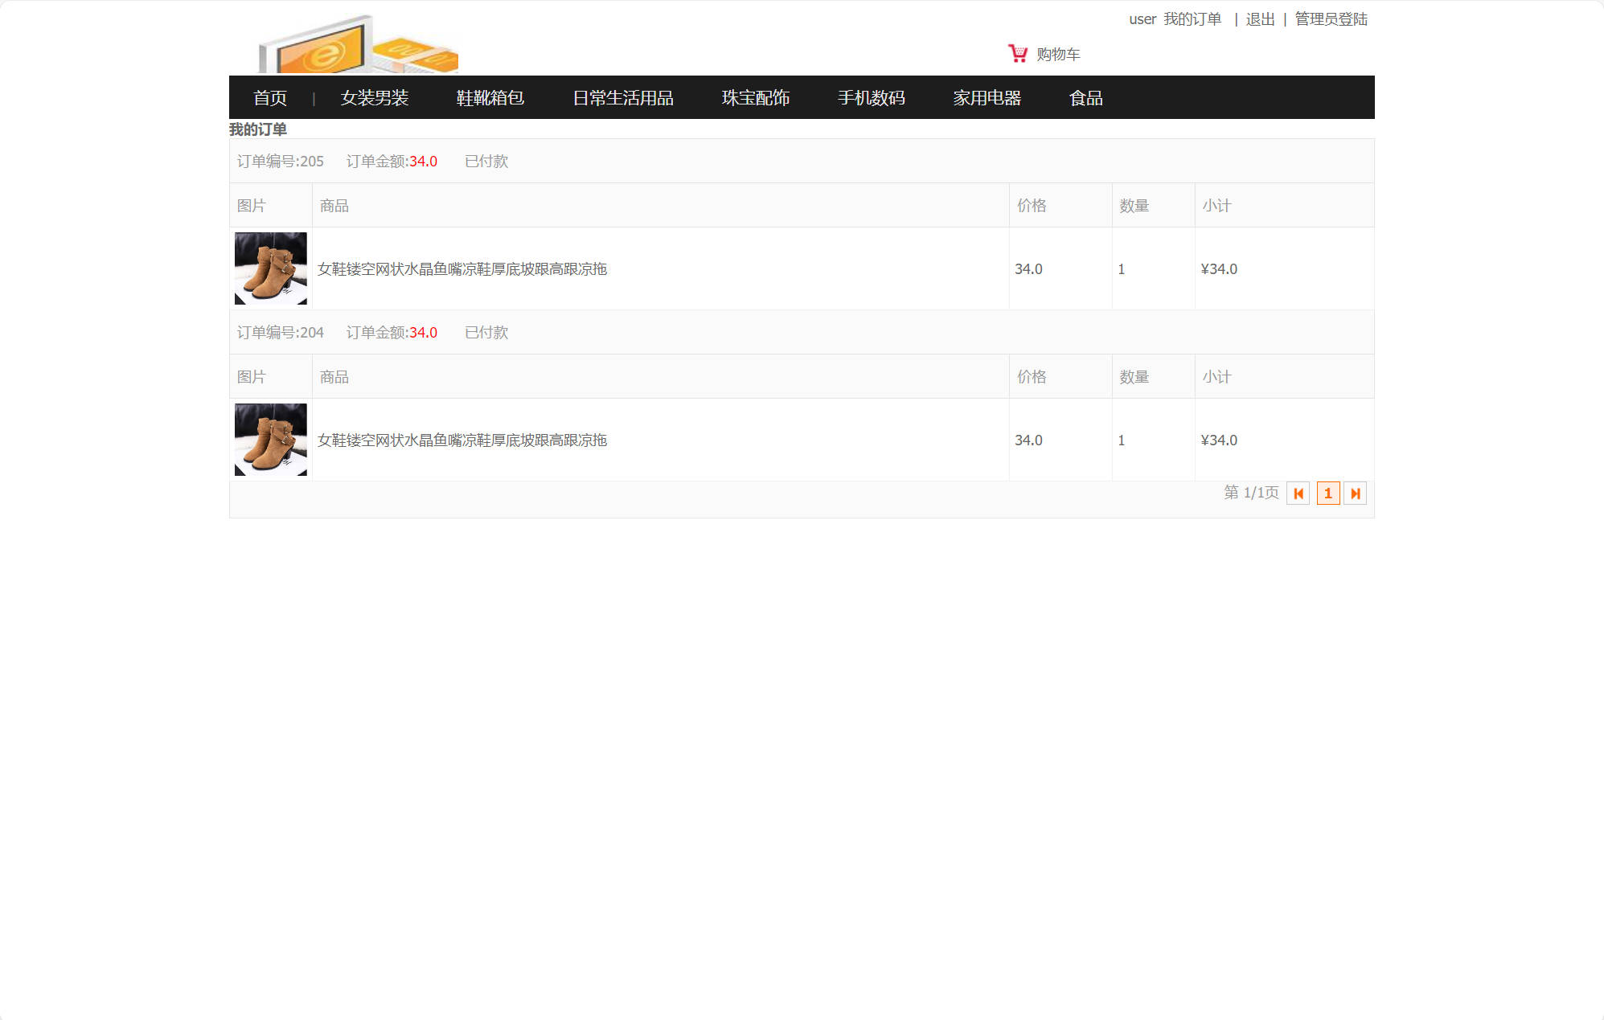Open 女装男装 category menu

pyautogui.click(x=375, y=98)
